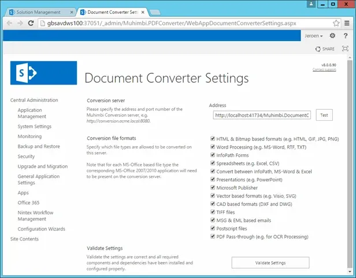
Task: Bookmark page with star icon
Action: point(336,23)
